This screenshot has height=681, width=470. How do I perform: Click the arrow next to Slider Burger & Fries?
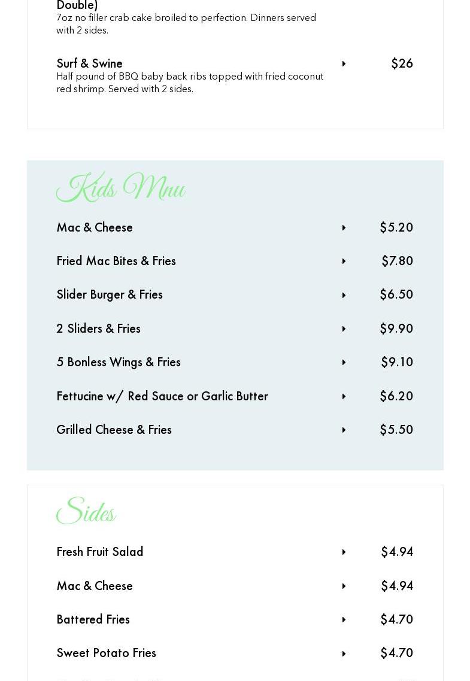[344, 295]
